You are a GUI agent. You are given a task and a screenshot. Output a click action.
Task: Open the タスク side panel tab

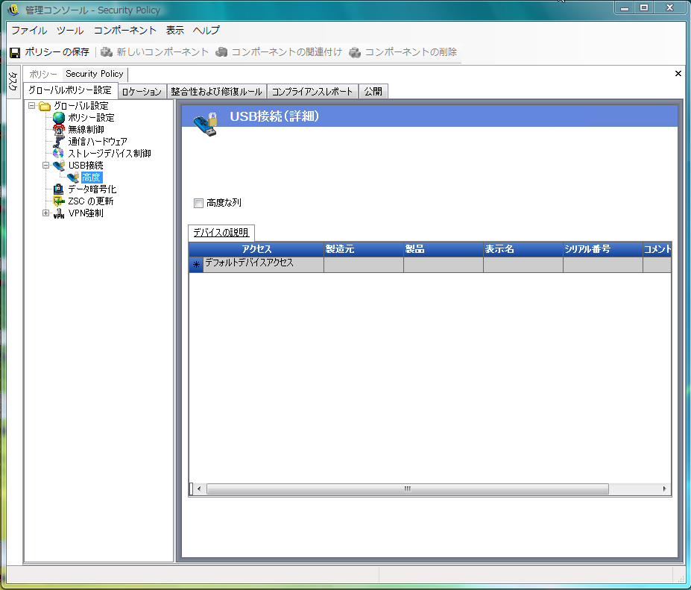pos(13,81)
